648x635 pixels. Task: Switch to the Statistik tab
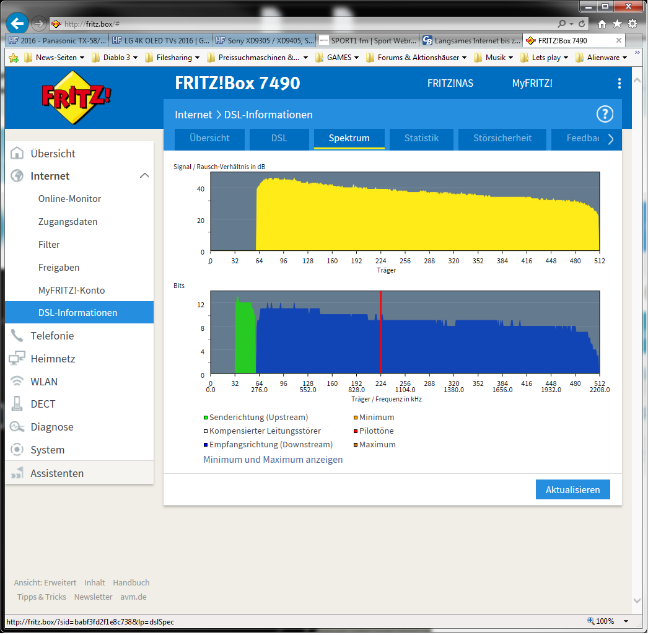pyautogui.click(x=421, y=138)
